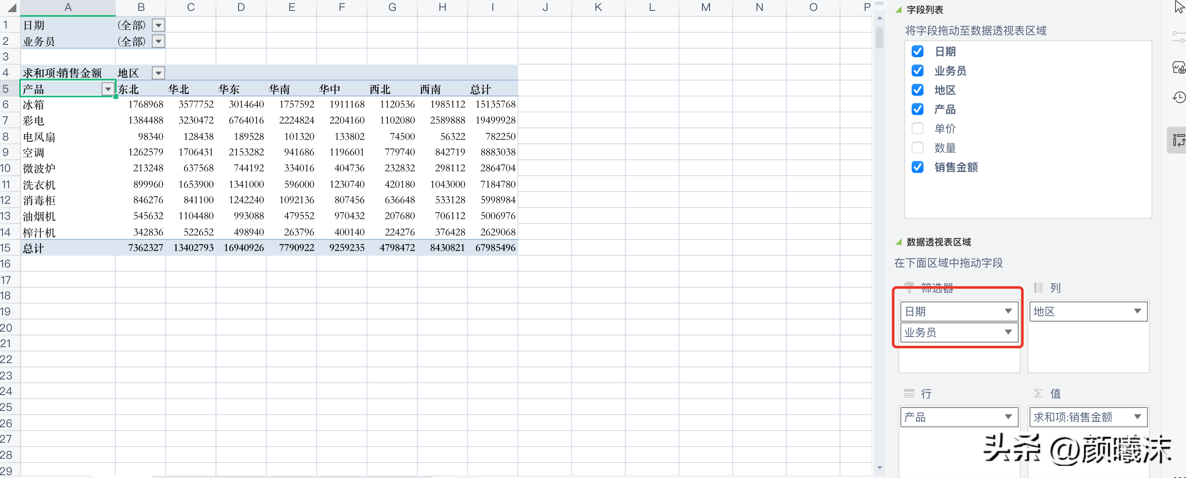Select row 6 header
Image resolution: width=1186 pixels, height=478 pixels.
[x=10, y=104]
